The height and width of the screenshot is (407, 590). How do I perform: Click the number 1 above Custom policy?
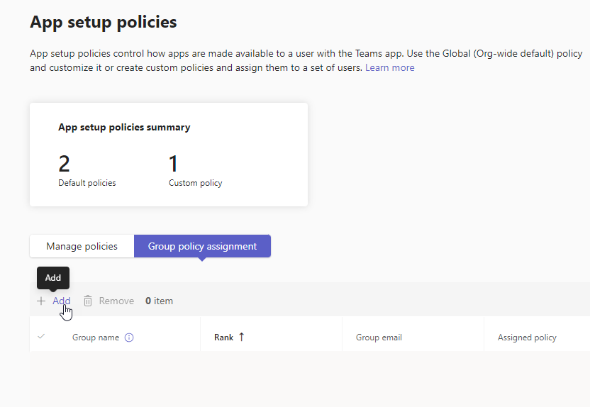(174, 164)
